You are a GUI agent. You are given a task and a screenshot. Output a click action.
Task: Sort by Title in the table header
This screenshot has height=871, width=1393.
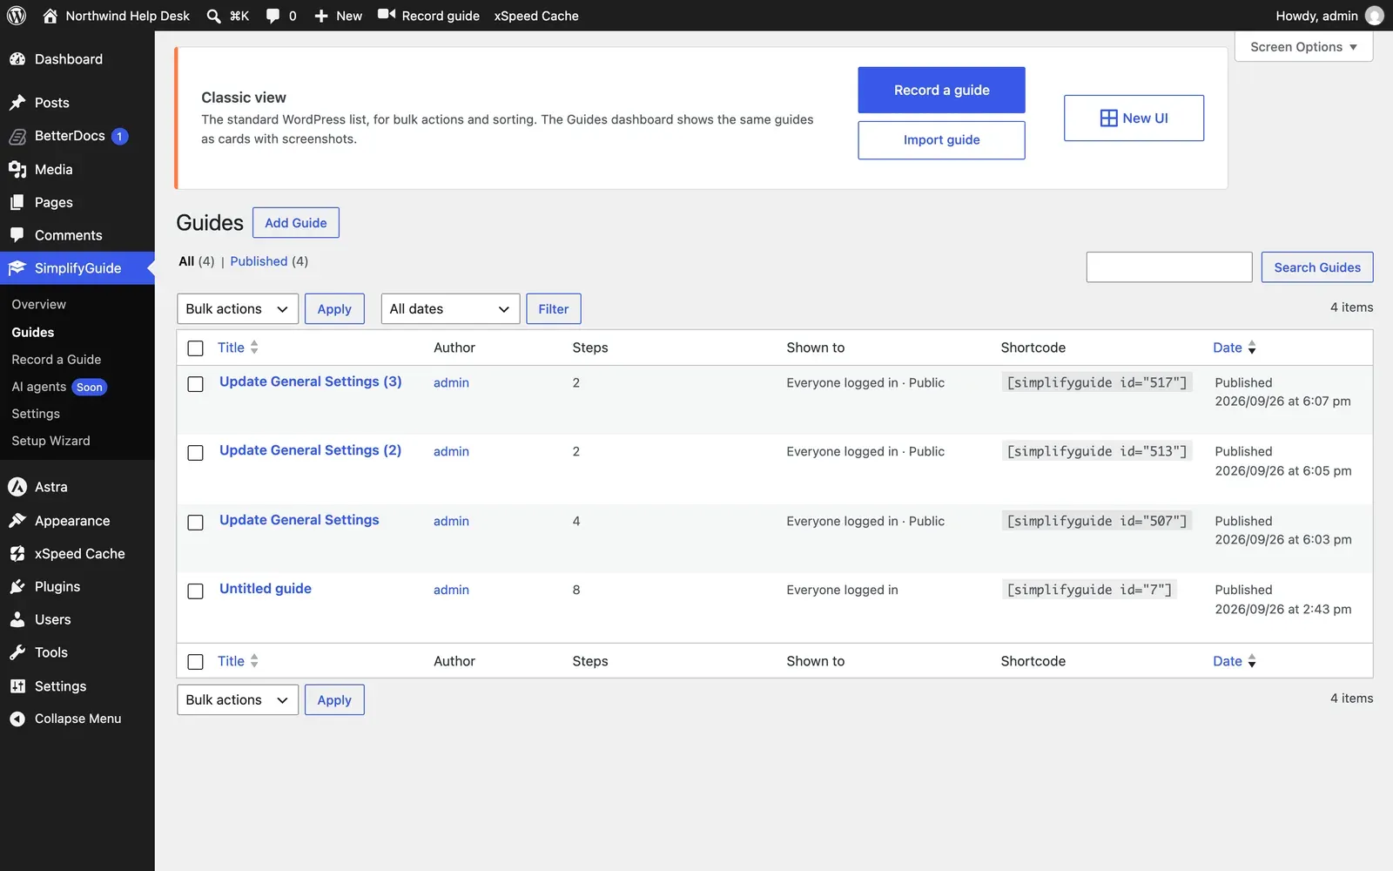click(238, 348)
